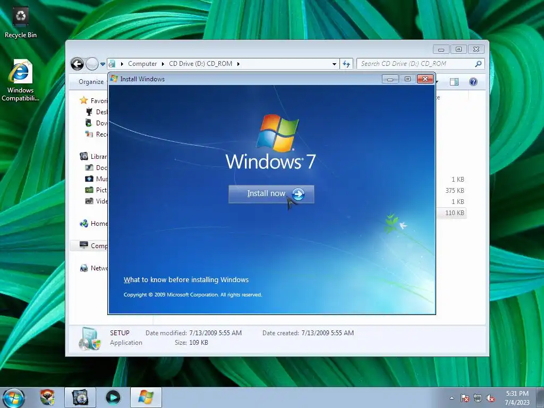Select Homegroup in navigation pane
The height and width of the screenshot is (408, 544).
point(93,224)
